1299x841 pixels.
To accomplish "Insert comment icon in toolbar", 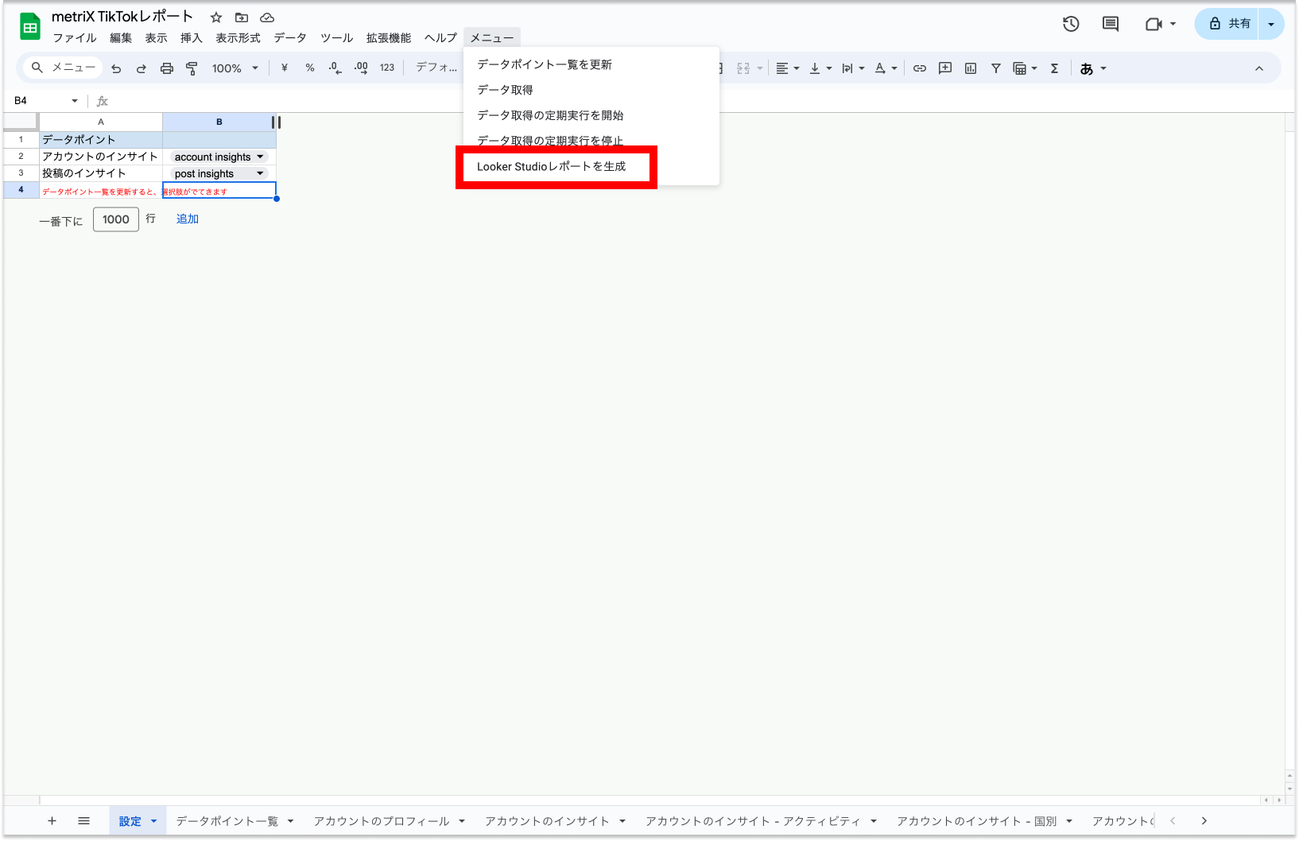I will click(x=945, y=68).
